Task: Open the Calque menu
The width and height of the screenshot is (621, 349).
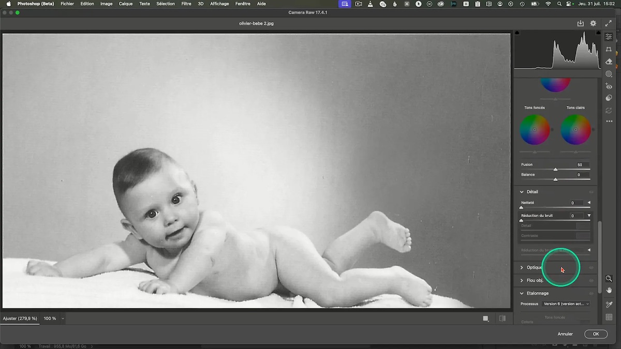Action: [126, 4]
